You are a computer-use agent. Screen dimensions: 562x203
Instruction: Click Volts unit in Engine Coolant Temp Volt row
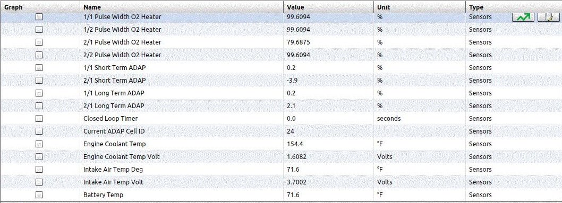385,156
